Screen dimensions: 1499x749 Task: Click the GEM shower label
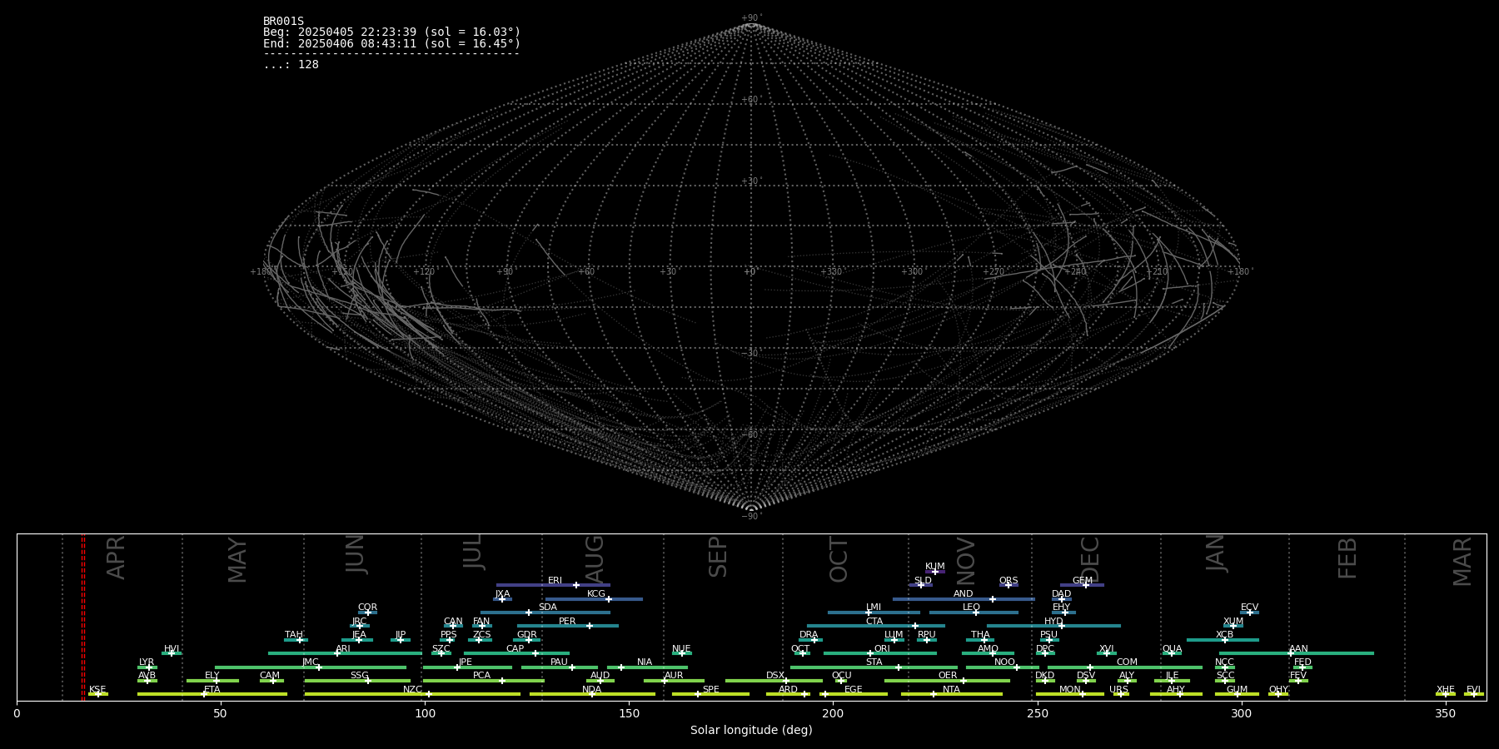1083,581
